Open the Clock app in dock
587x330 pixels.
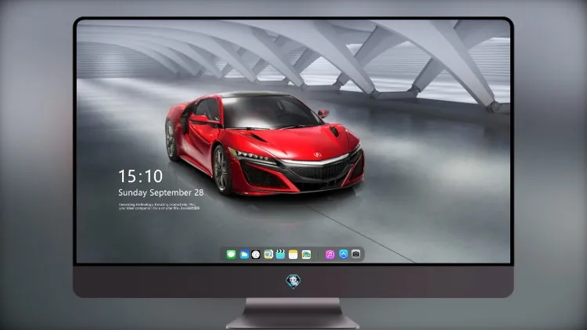256,254
